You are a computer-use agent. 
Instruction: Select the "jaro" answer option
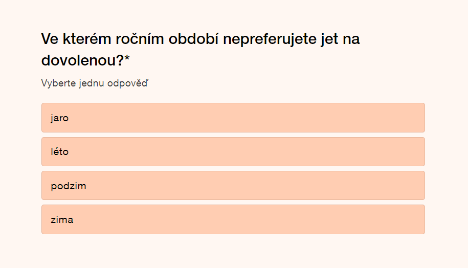click(x=60, y=118)
